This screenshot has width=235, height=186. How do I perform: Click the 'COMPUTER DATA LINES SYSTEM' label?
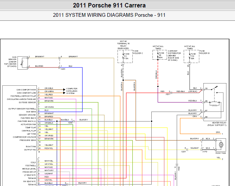tap(72, 91)
